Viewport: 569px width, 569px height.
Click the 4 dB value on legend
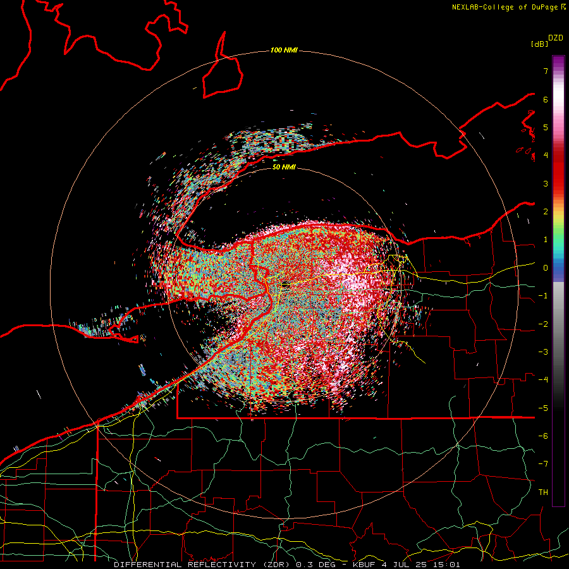(x=546, y=156)
